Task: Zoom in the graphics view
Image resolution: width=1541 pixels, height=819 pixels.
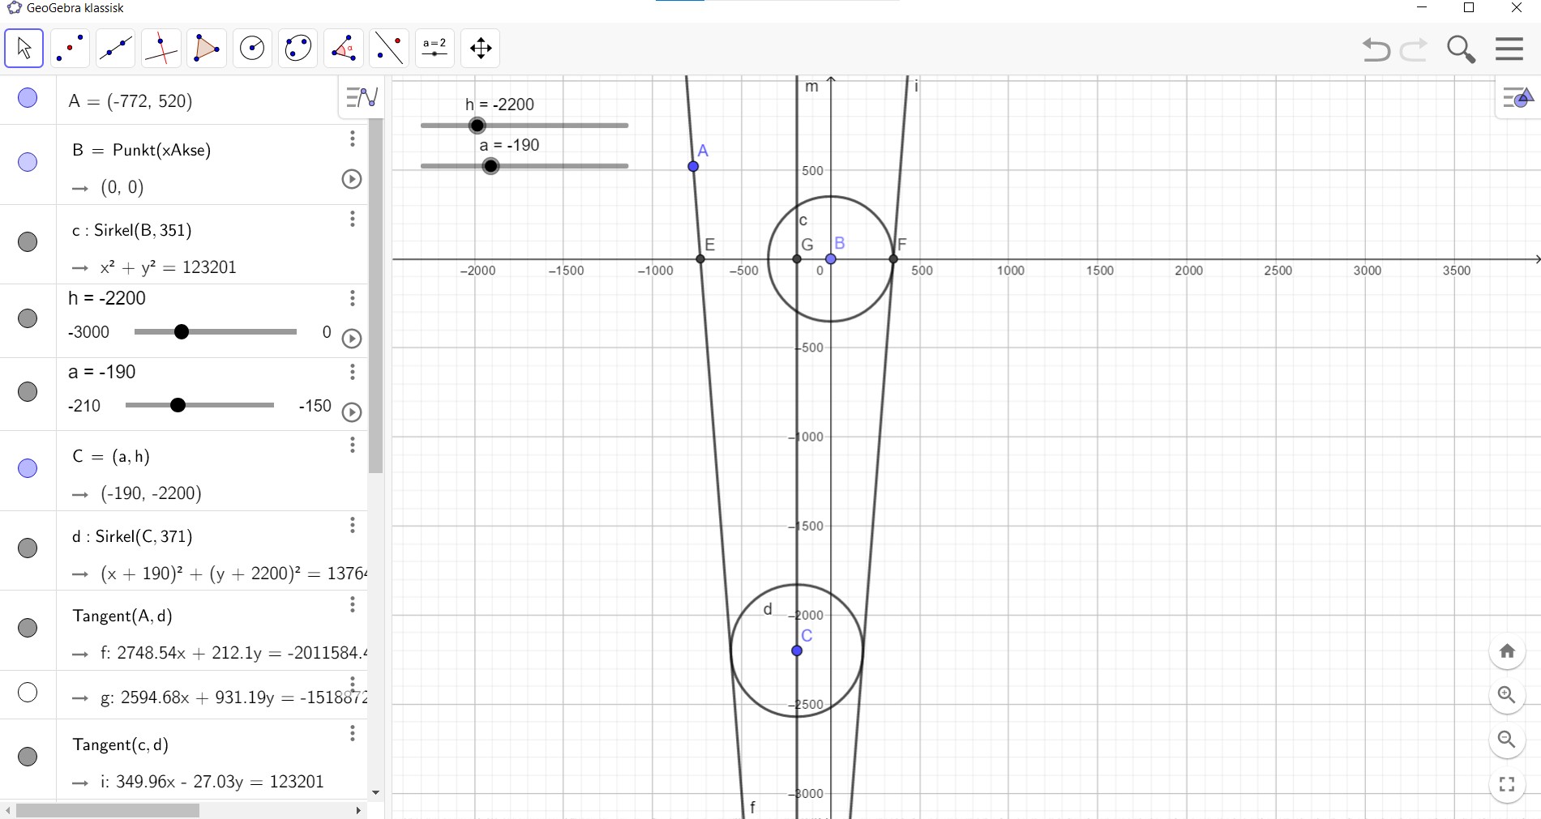Action: pyautogui.click(x=1507, y=695)
